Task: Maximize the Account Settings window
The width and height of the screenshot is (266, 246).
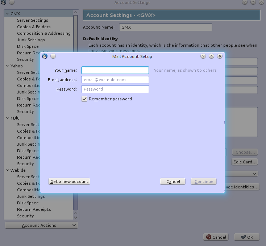Action: point(253,2)
